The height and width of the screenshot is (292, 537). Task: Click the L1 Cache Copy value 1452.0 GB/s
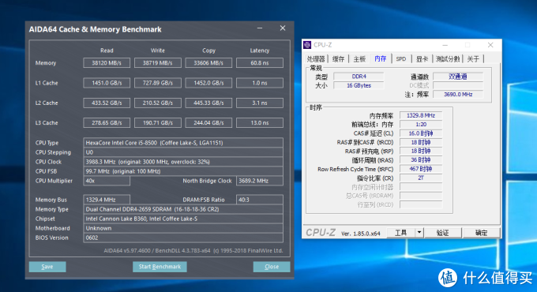[x=208, y=83]
